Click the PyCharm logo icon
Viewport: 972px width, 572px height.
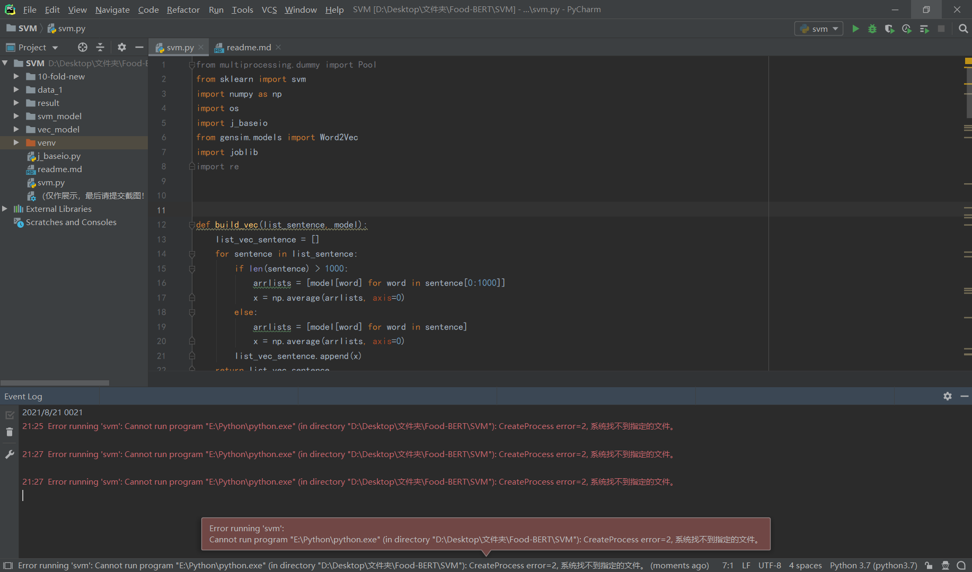(x=10, y=10)
